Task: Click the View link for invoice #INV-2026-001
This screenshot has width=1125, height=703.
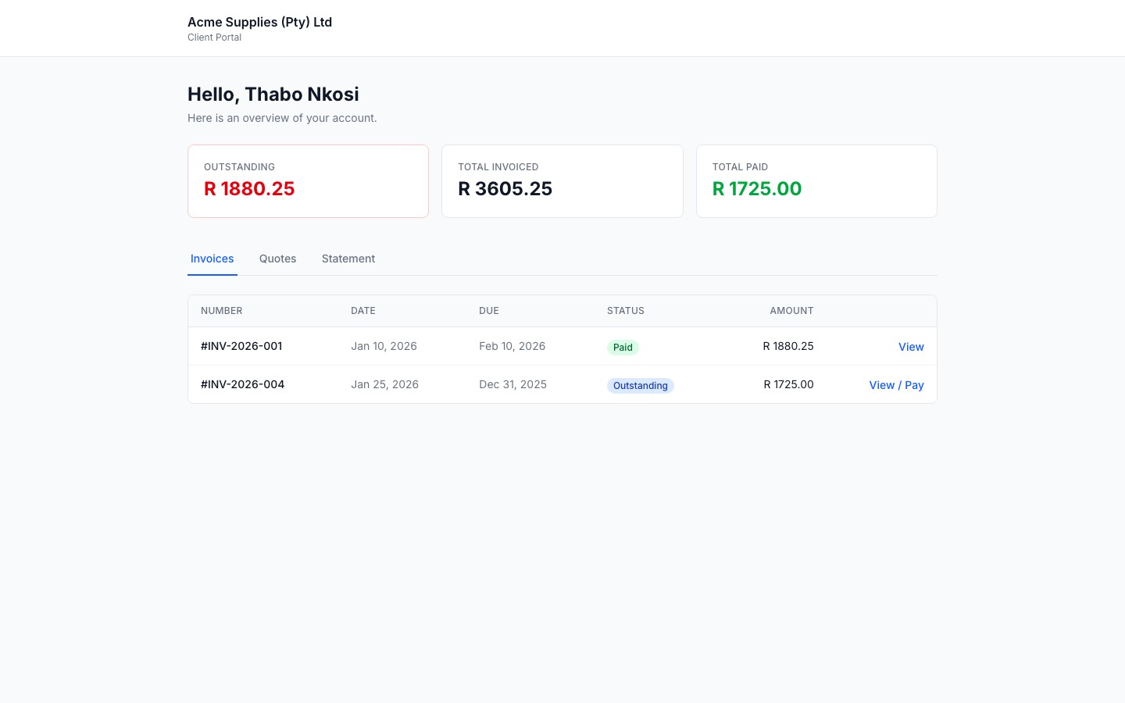Action: pyautogui.click(x=911, y=346)
